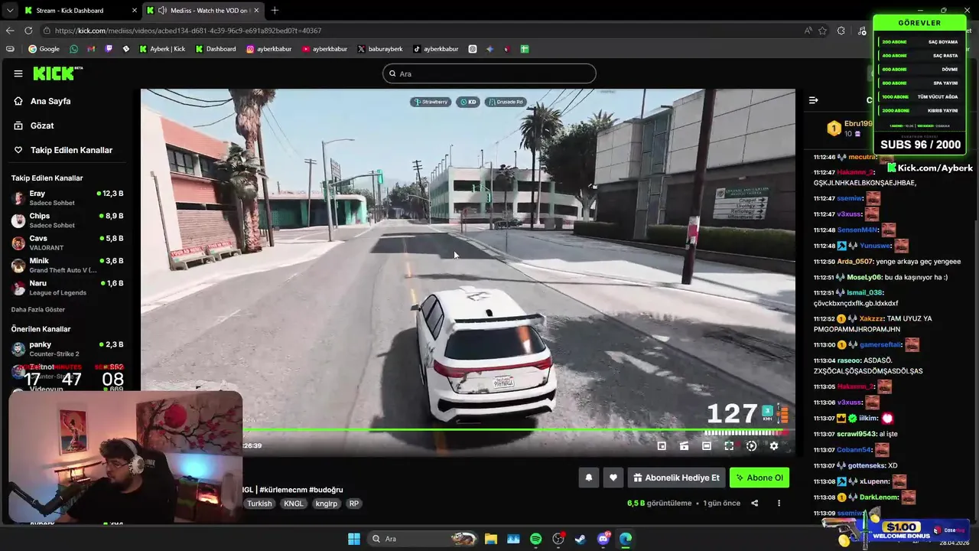This screenshot has width=979, height=551.
Task: Click username scrawl9543 in chat
Action: (x=857, y=434)
